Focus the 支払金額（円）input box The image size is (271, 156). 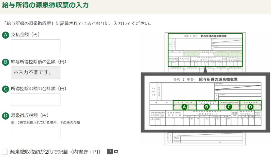pos(35,46)
